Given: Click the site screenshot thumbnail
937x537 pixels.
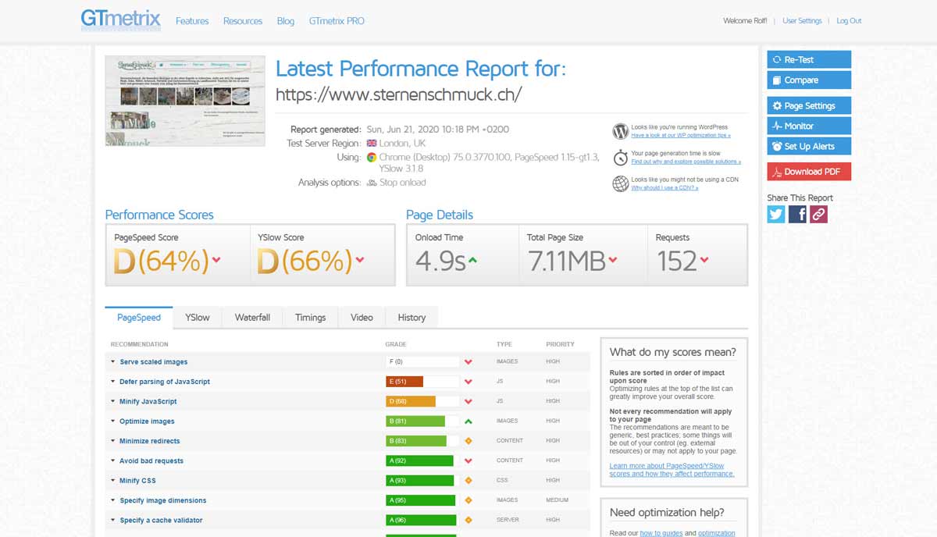Looking at the screenshot, I should tap(185, 101).
